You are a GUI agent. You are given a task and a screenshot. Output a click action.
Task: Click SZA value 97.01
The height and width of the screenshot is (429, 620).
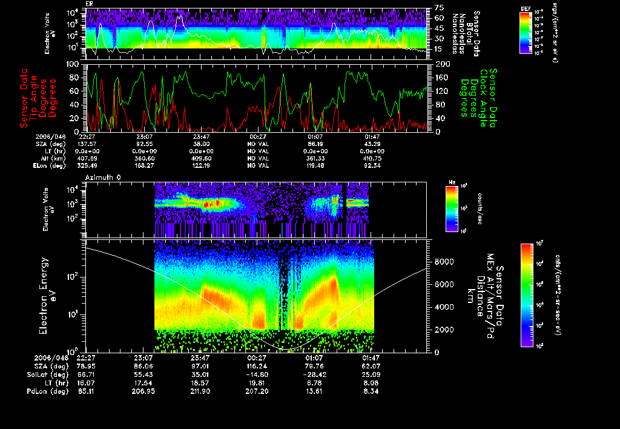click(200, 366)
